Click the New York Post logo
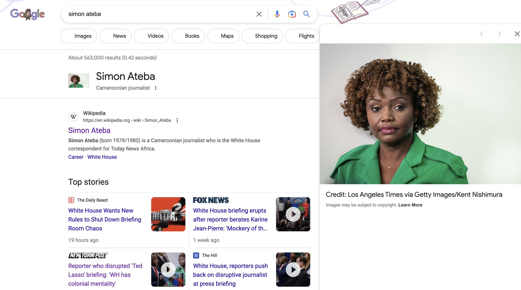The width and height of the screenshot is (521, 290). click(88, 255)
